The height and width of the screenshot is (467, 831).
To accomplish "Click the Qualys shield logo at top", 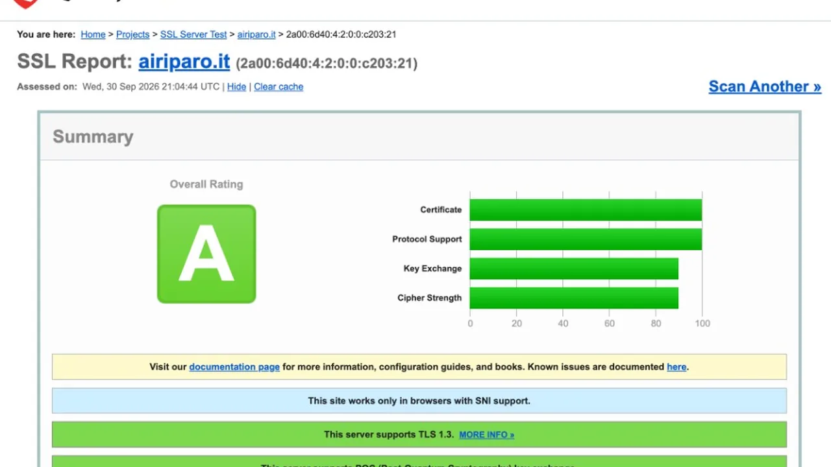I will click(26, 3).
